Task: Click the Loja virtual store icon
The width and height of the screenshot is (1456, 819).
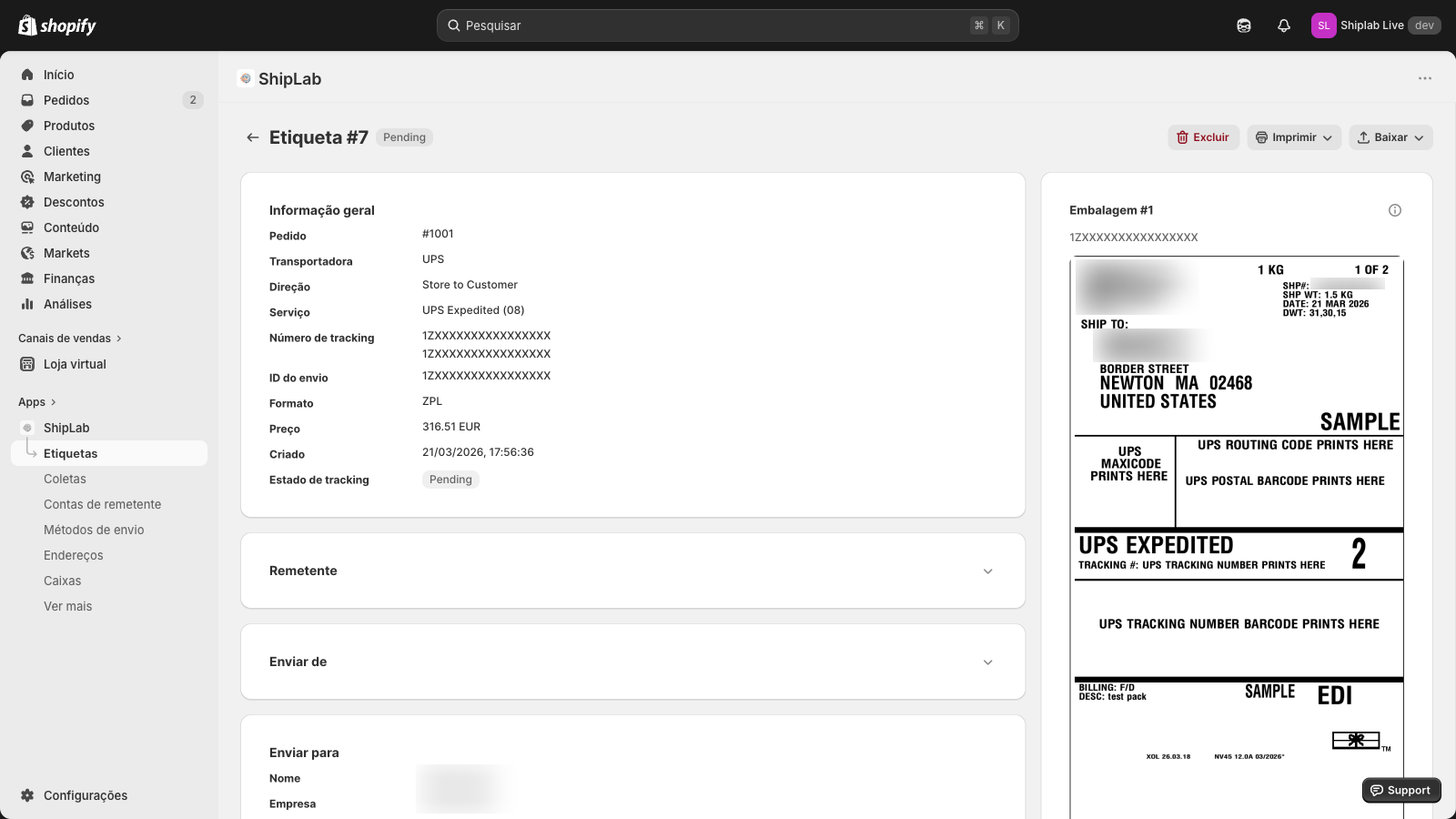Action: (x=27, y=364)
